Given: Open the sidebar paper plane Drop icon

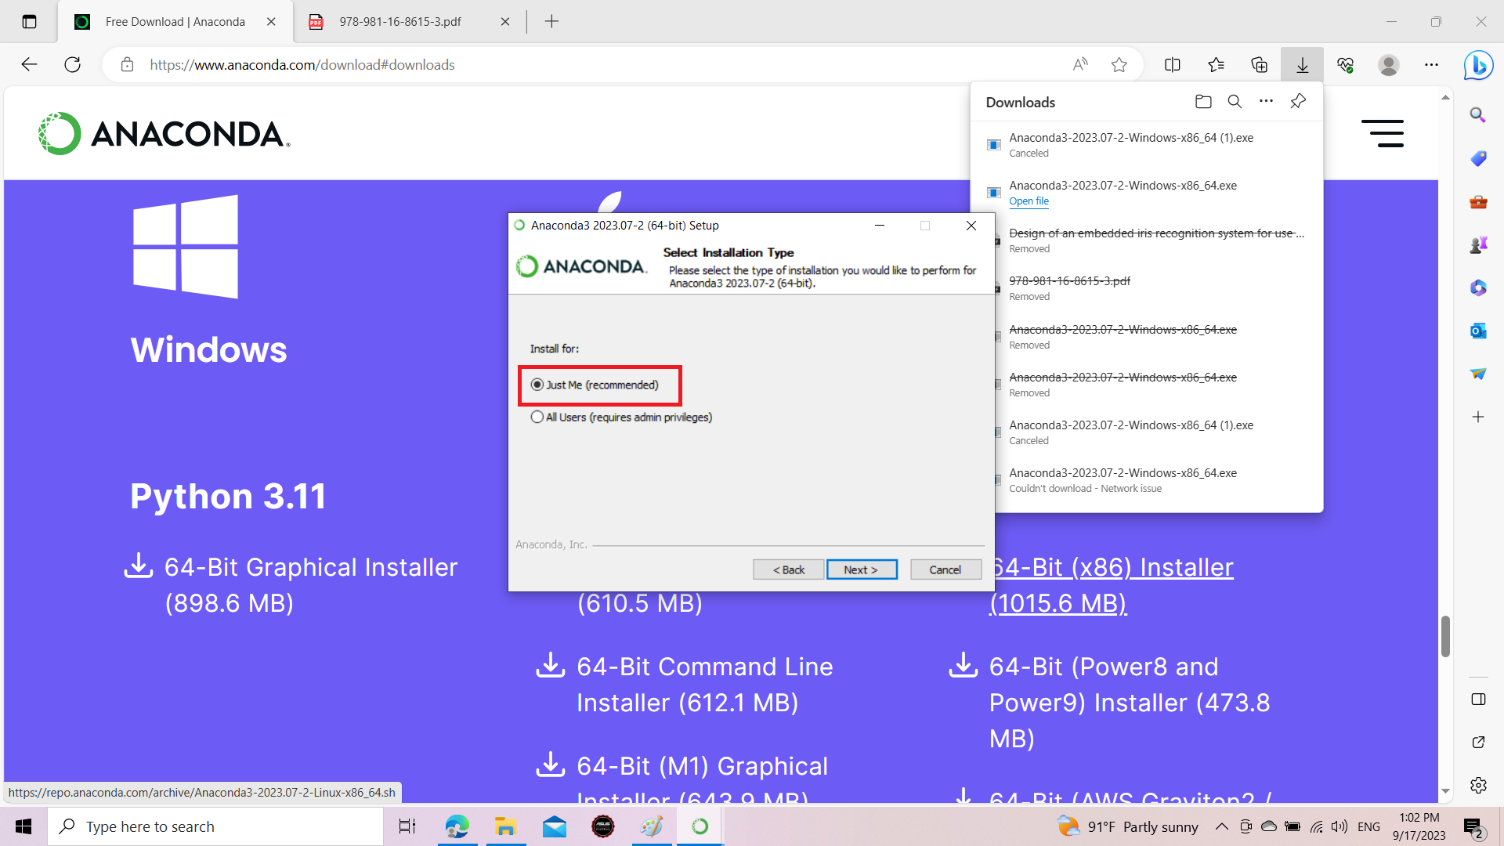Looking at the screenshot, I should coord(1478,374).
